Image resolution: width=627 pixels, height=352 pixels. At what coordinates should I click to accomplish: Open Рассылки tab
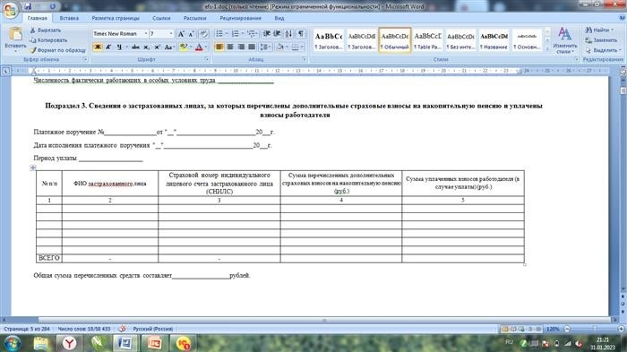point(194,18)
